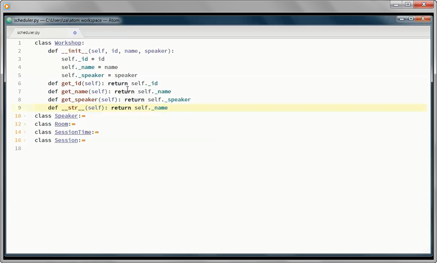Click the fold marker after Speaker class
437x263 pixels.
tap(82, 116)
